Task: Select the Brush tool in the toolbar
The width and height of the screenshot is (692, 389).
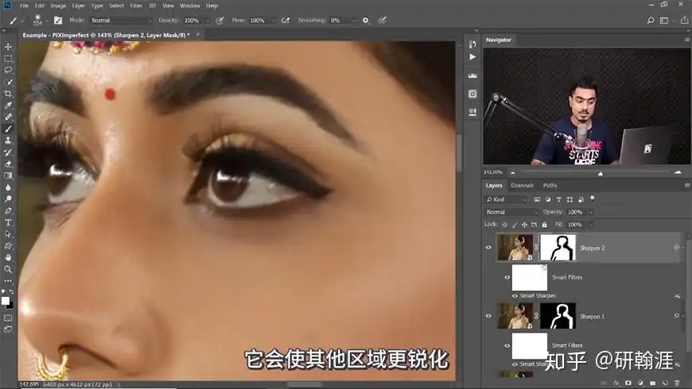Action: (x=8, y=129)
